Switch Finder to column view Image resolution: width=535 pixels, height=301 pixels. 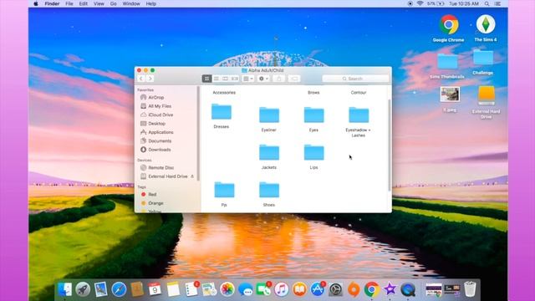tap(225, 79)
